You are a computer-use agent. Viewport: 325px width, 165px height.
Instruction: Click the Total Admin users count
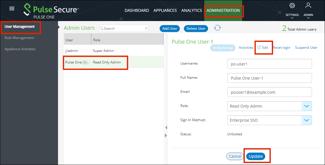[299, 29]
